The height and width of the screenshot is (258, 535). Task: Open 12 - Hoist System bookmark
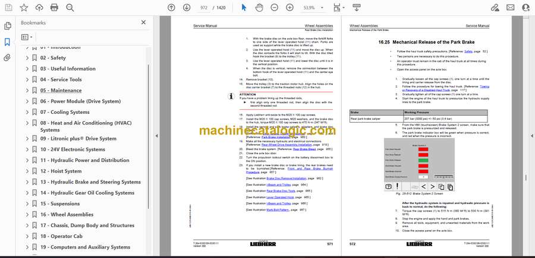click(x=61, y=171)
